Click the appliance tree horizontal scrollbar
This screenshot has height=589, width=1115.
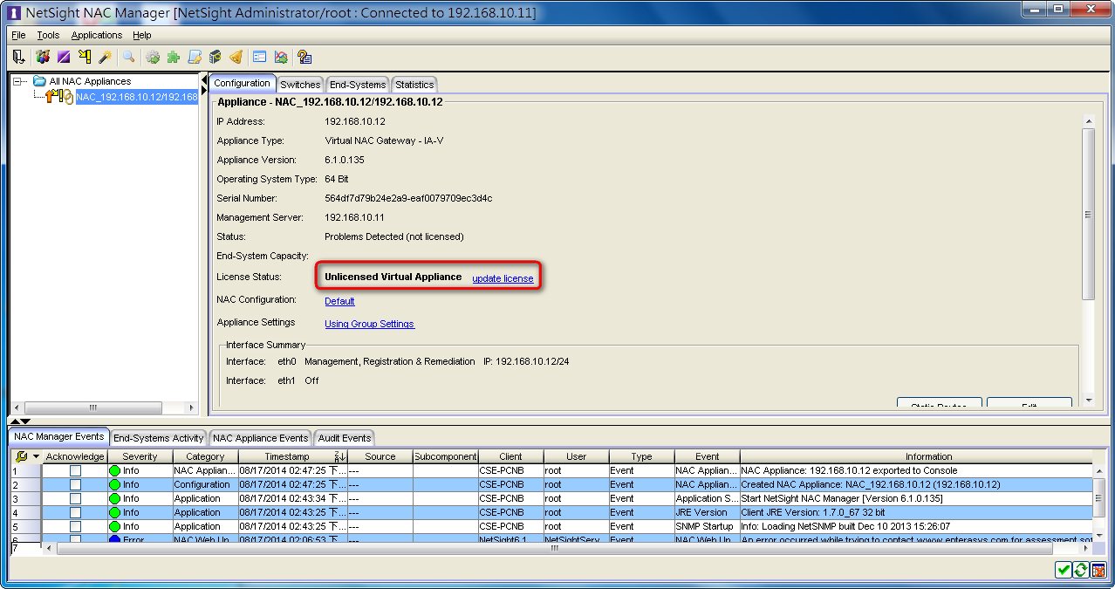point(92,408)
